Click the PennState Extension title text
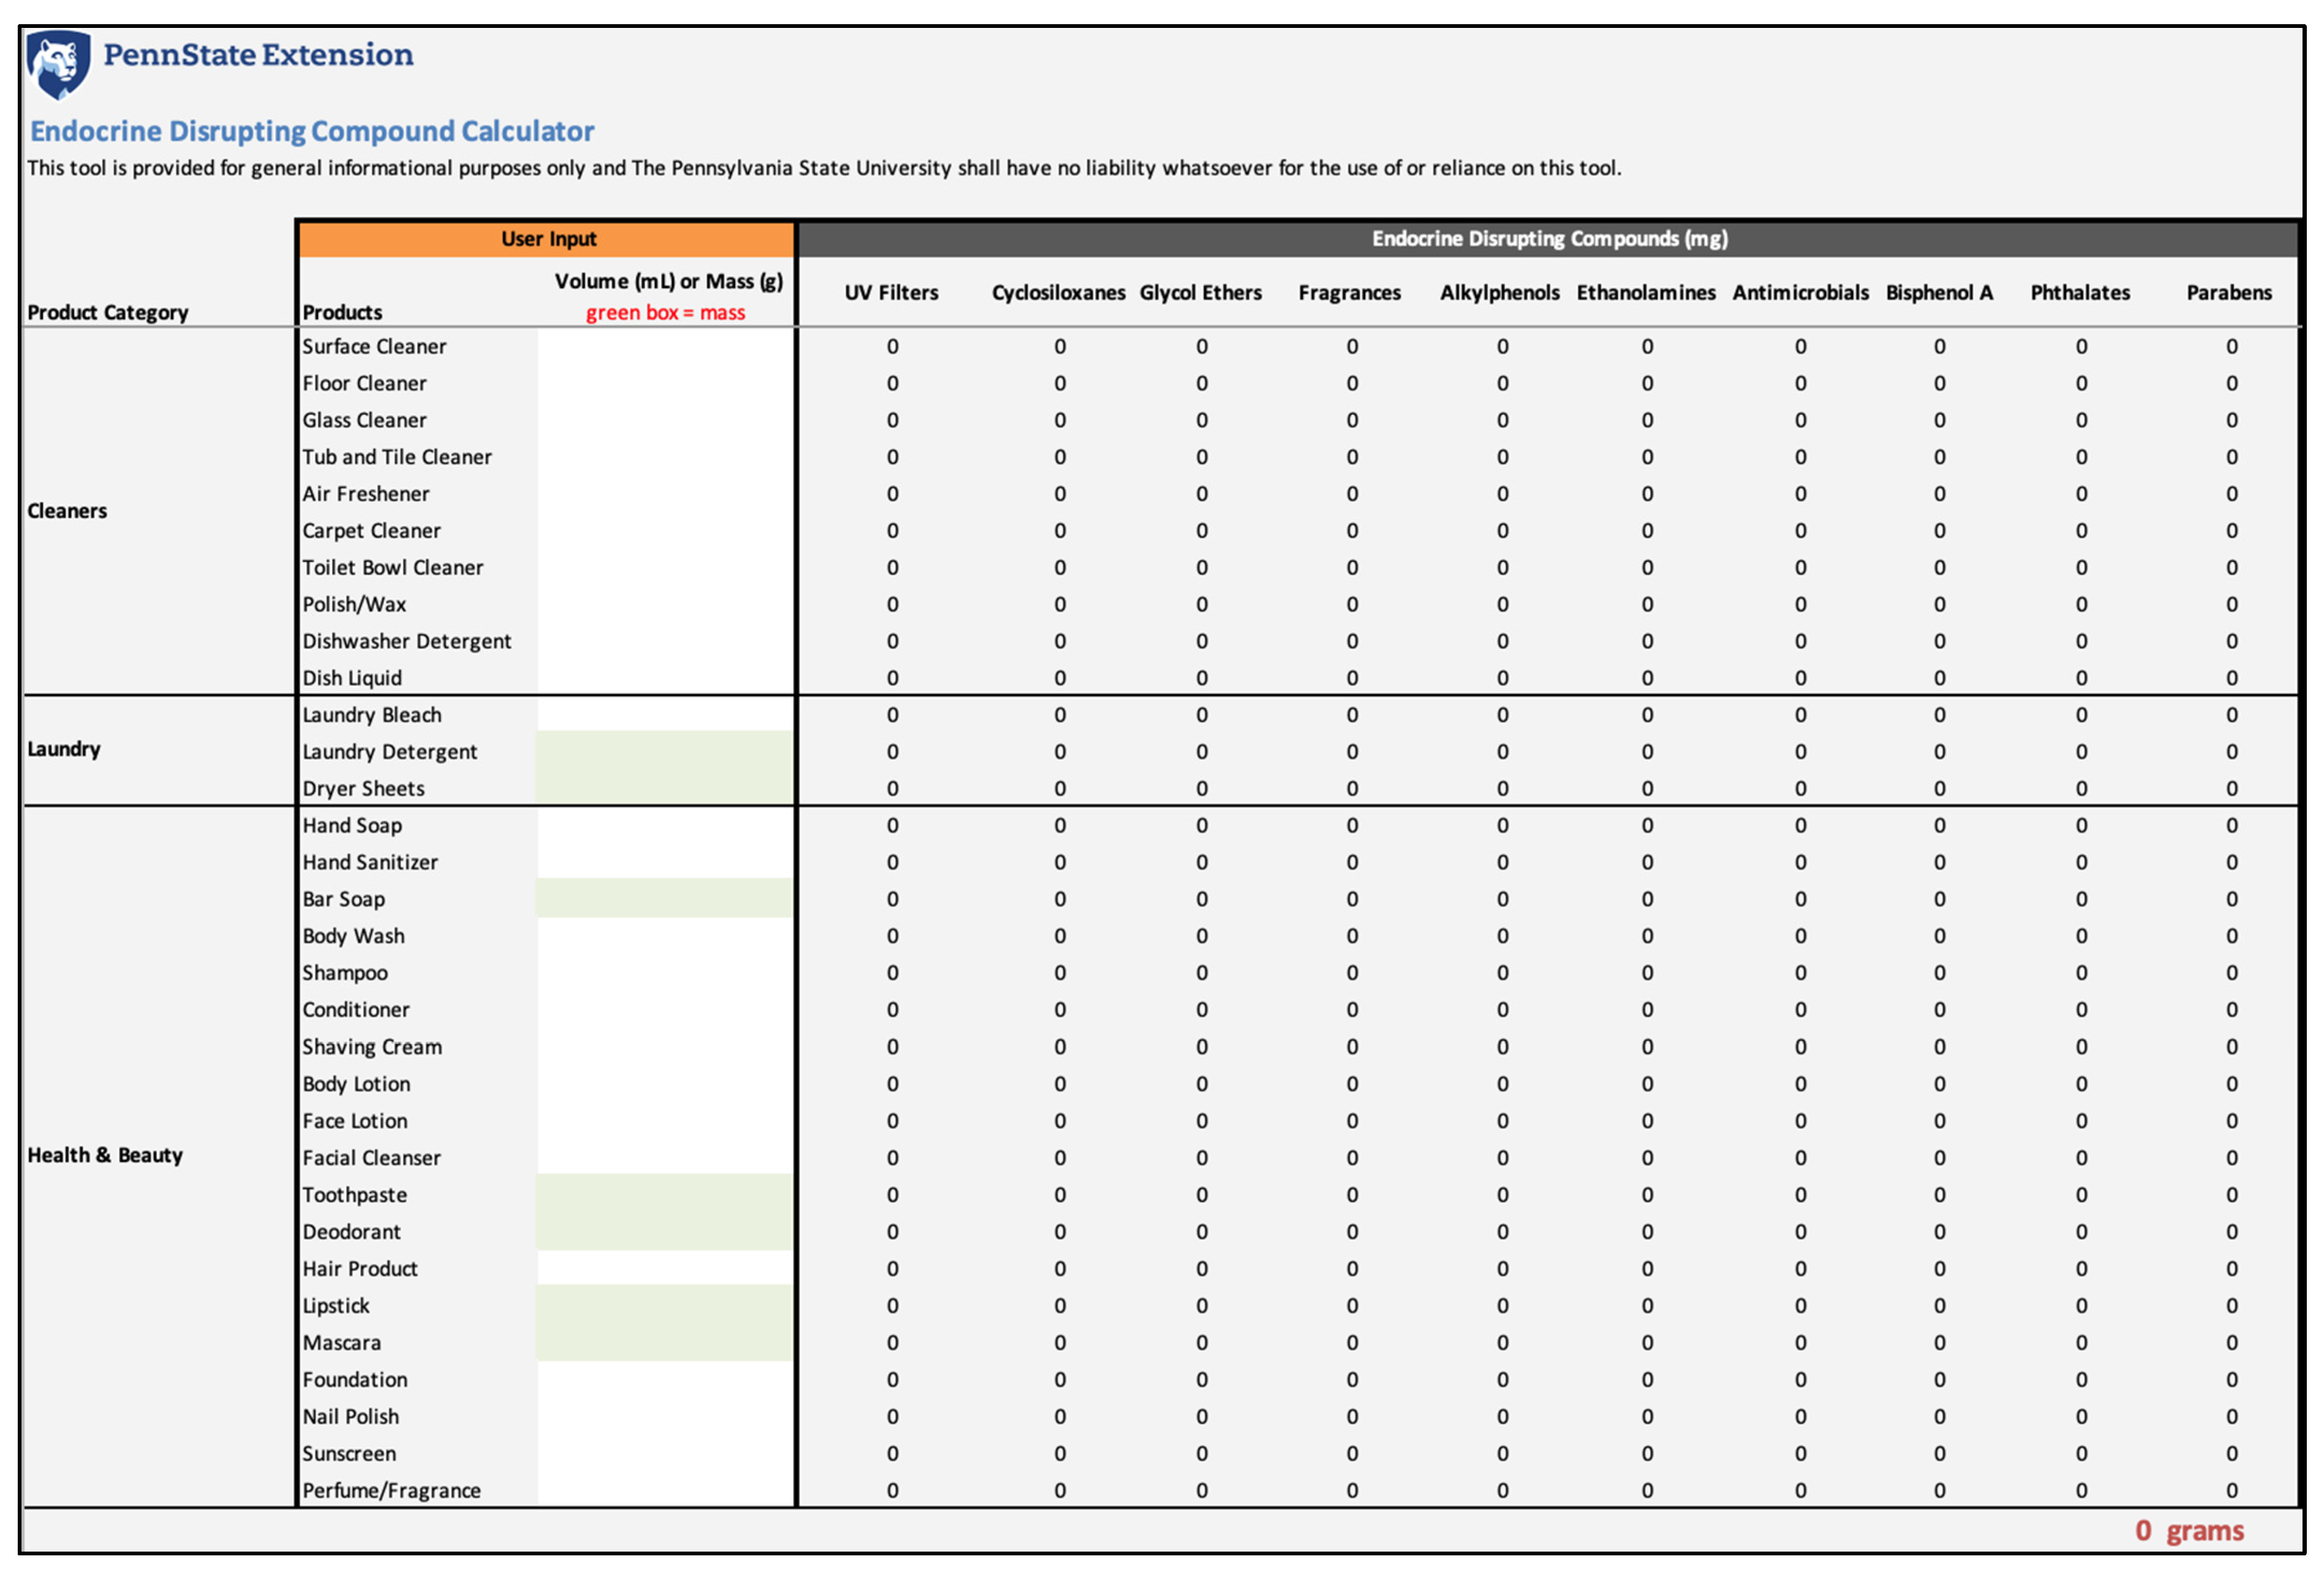 [258, 54]
